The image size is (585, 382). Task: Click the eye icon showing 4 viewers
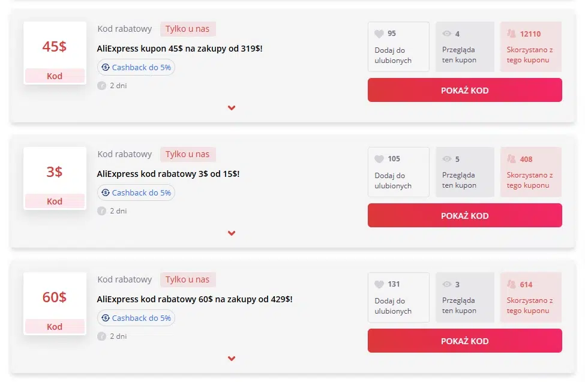tap(447, 33)
